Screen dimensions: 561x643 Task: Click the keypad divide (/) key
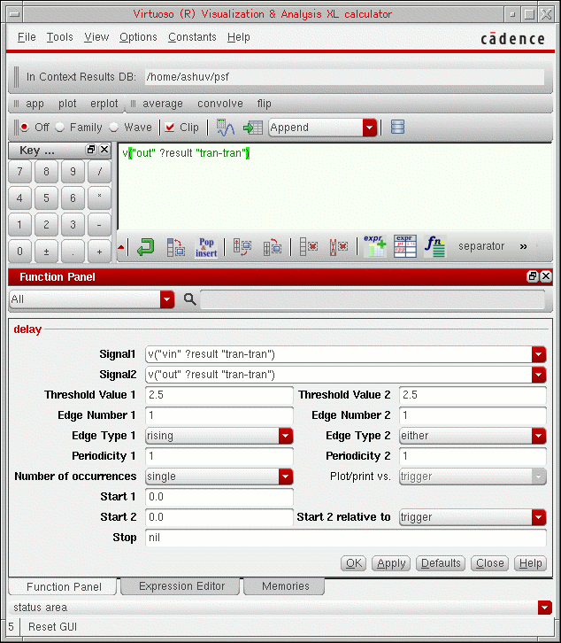click(99, 172)
